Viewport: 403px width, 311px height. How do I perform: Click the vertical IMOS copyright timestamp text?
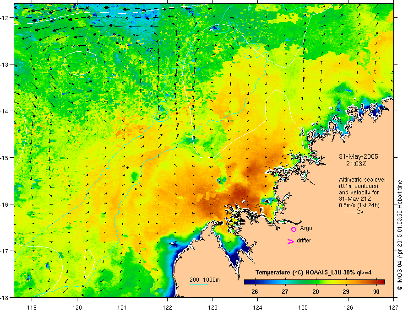(x=400, y=235)
